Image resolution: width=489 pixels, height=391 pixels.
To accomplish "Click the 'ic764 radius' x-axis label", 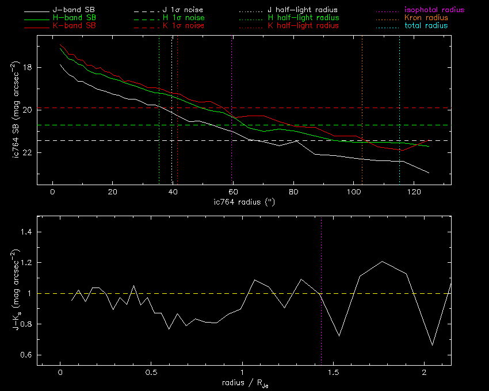I will click(243, 202).
